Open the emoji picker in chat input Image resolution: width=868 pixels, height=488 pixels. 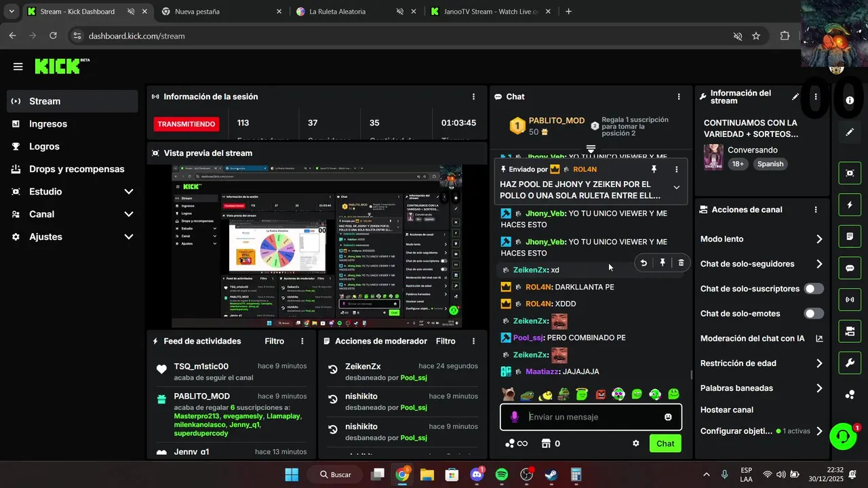tap(668, 417)
